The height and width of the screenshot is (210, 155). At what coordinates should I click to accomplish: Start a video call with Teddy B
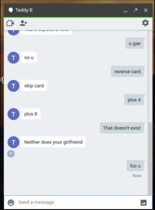(x=10, y=23)
